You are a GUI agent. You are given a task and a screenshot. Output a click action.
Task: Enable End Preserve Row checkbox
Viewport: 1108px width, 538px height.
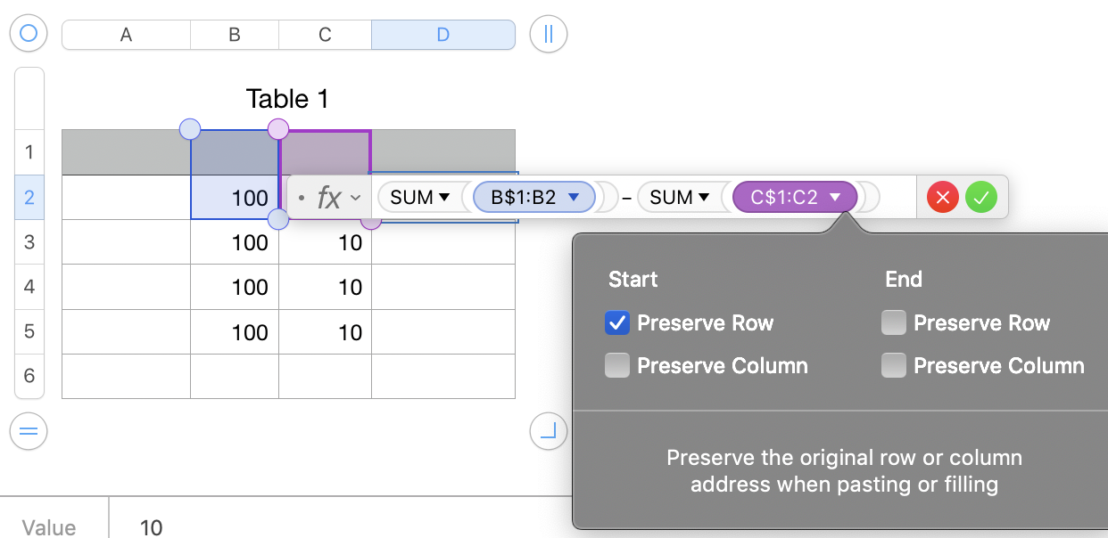pos(894,322)
